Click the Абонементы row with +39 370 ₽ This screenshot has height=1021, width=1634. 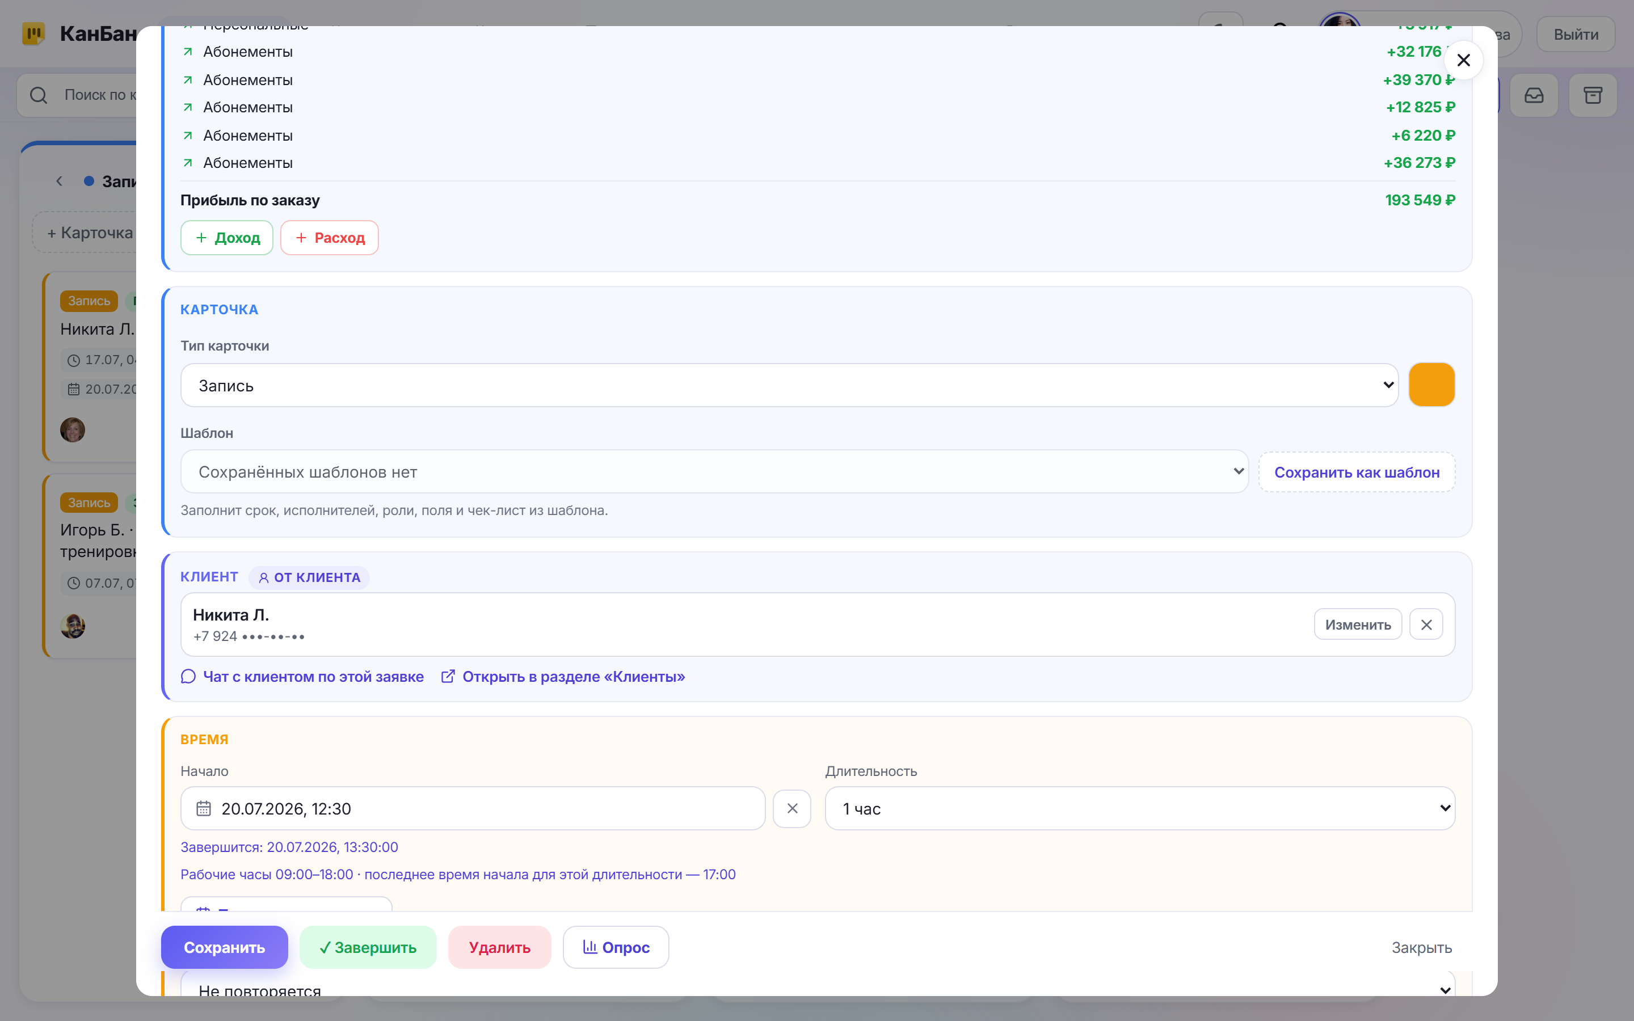click(x=818, y=79)
